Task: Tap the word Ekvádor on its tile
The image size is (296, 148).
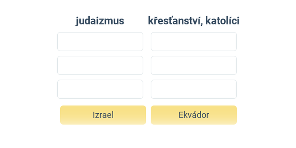Action: 194,115
